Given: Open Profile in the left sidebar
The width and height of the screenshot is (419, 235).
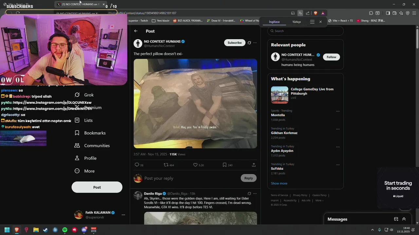Looking at the screenshot, I should coord(86,158).
